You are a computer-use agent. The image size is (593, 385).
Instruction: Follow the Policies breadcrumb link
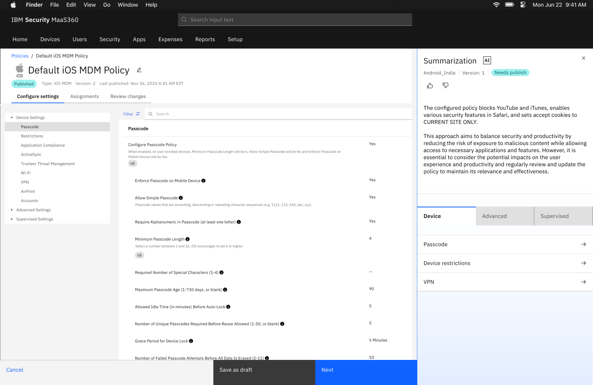20,56
